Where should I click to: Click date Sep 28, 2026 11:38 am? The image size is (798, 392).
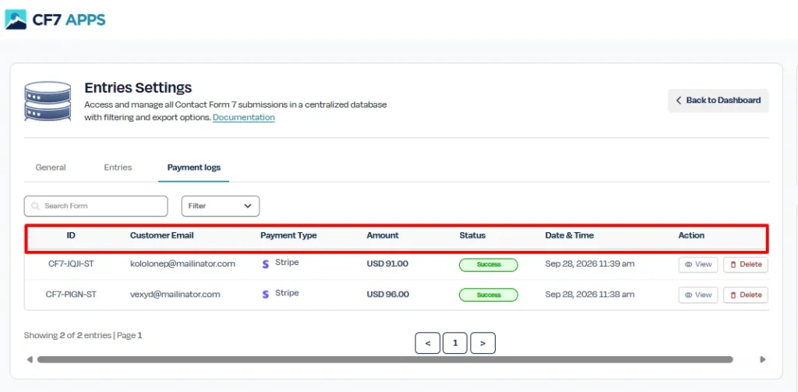(590, 295)
